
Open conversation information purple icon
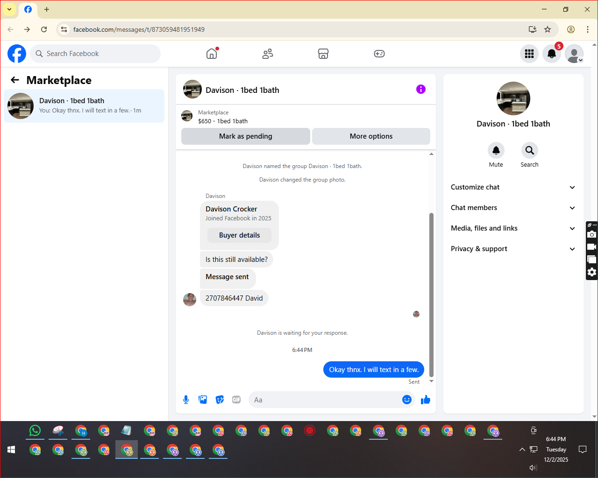pyautogui.click(x=421, y=89)
